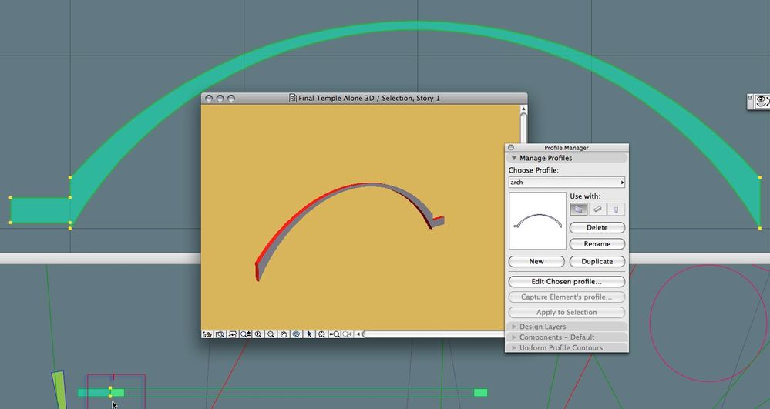The image size is (770, 409).
Task: Click the Apply to Selection button
Action: (567, 312)
